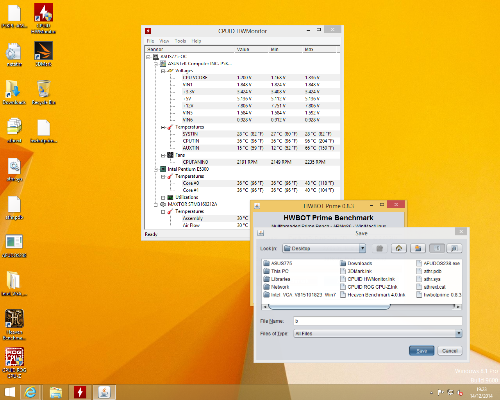Screen dimensions: 500x400
Task: Select the hwbotprime desktop file
Action: pyautogui.click(x=44, y=130)
